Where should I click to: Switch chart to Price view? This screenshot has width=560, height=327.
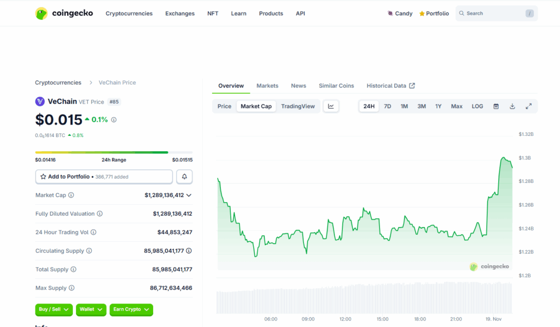point(224,106)
